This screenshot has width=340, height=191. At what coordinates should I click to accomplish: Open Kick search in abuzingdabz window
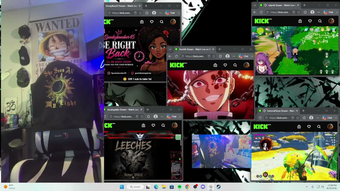pyautogui.click(x=163, y=125)
